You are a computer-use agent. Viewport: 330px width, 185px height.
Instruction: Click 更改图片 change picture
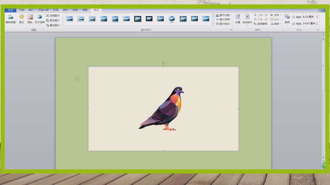pyautogui.click(x=53, y=20)
